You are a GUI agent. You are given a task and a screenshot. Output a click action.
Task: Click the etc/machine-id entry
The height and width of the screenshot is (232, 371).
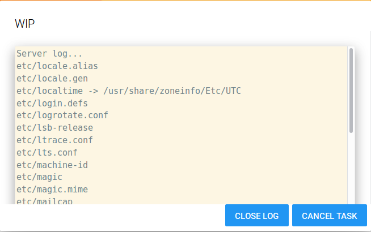click(52, 165)
